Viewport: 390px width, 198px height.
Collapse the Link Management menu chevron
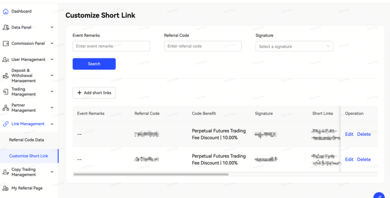52,124
